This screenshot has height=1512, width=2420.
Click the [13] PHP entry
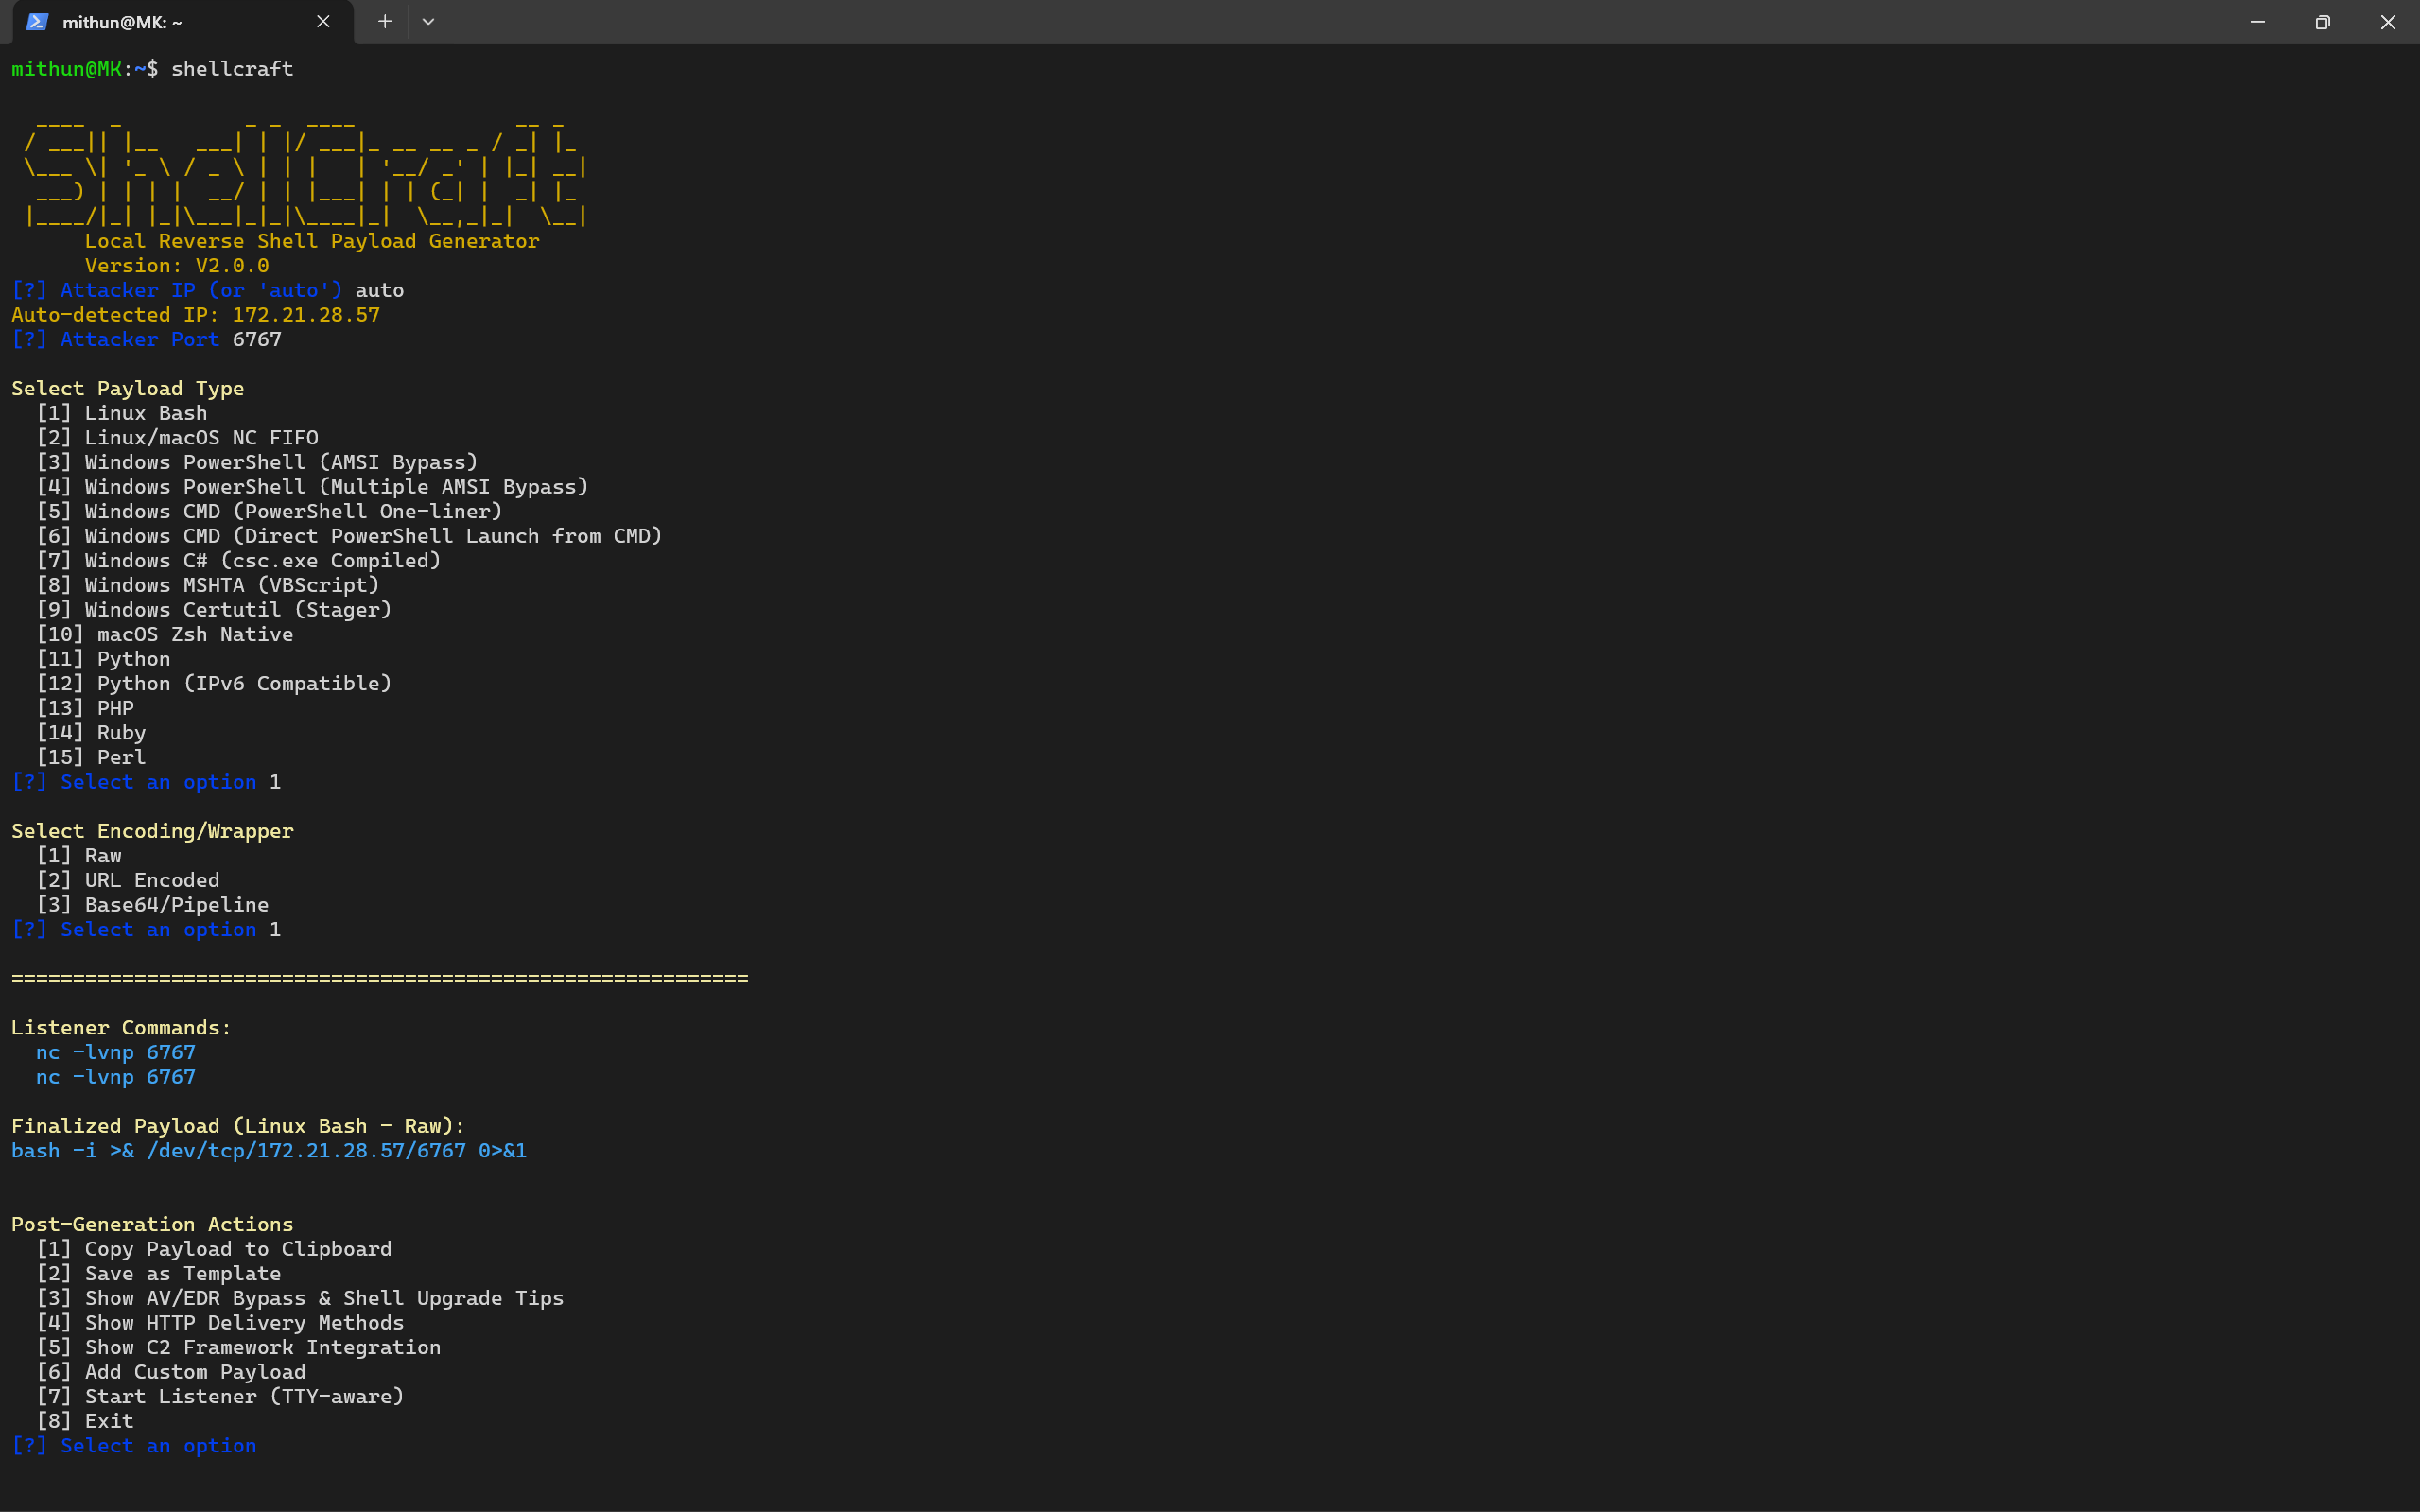[85, 708]
